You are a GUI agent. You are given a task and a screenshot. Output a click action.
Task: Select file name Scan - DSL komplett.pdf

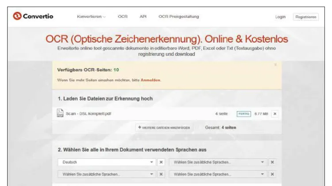(88, 114)
